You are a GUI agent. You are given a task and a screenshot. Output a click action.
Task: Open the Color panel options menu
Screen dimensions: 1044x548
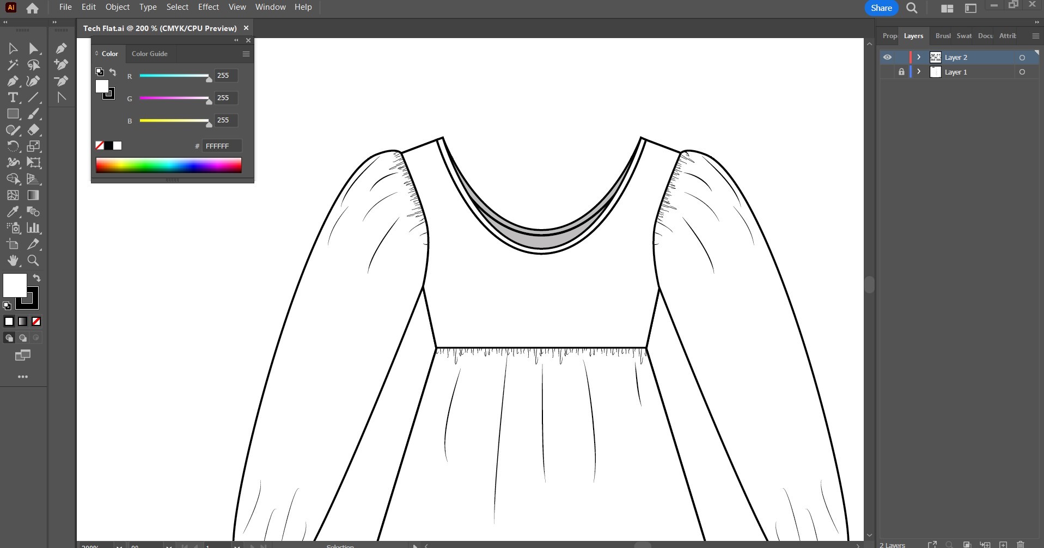click(246, 54)
